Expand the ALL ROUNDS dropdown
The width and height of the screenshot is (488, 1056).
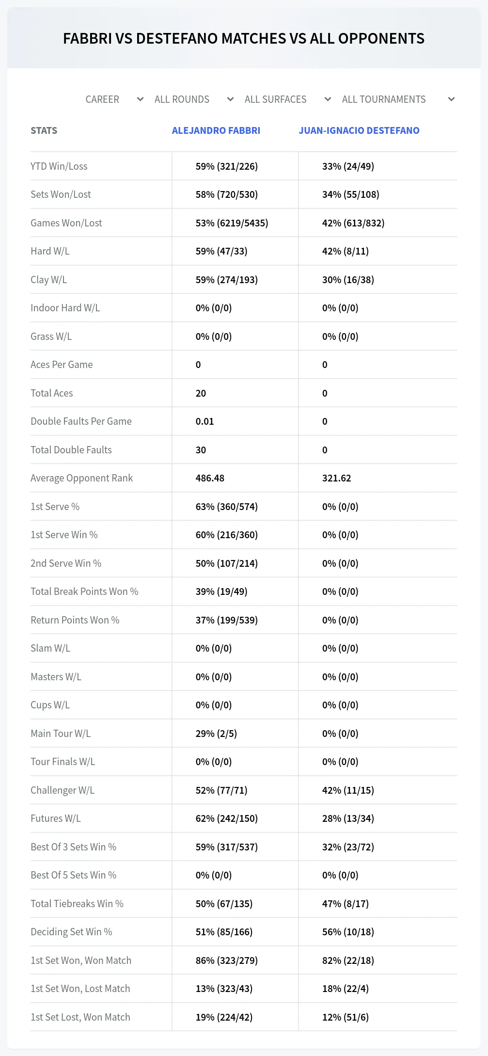[194, 99]
